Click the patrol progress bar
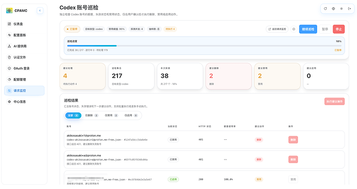The image size is (357, 189). [204, 46]
